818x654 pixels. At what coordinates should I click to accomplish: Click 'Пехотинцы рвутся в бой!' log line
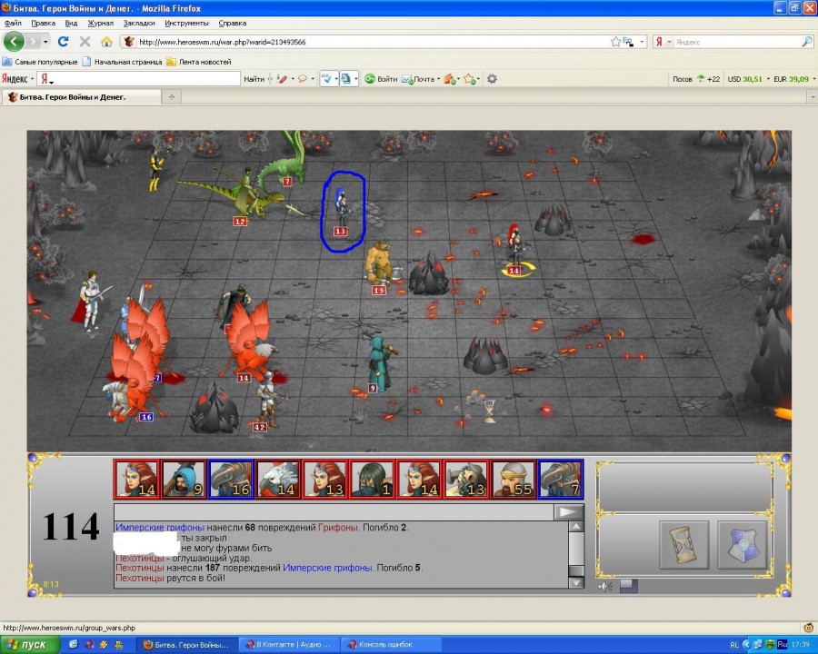pyautogui.click(x=170, y=578)
